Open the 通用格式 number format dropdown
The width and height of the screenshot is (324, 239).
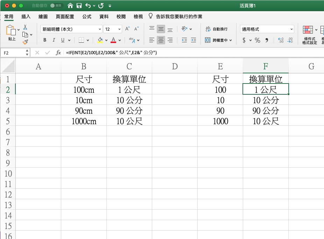pos(291,29)
